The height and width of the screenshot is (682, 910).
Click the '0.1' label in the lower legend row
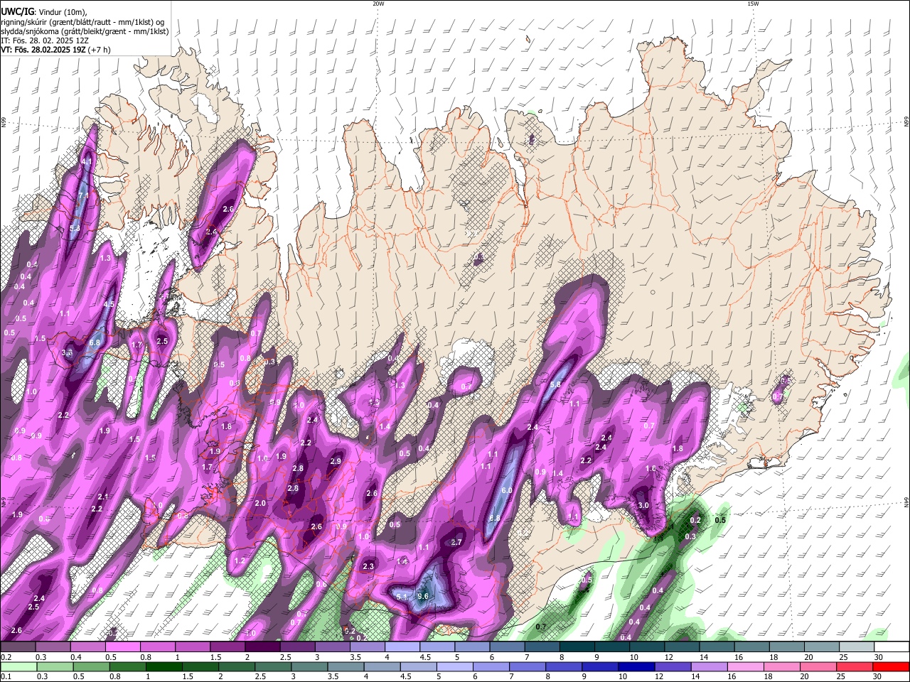[5, 677]
